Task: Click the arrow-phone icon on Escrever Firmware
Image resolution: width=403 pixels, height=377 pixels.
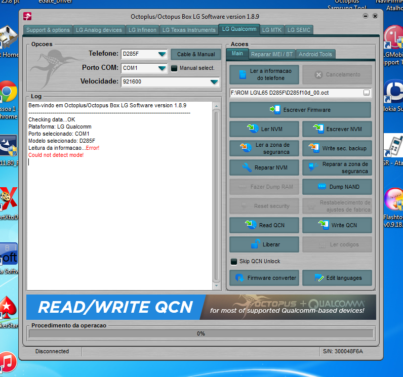Action: click(275, 110)
